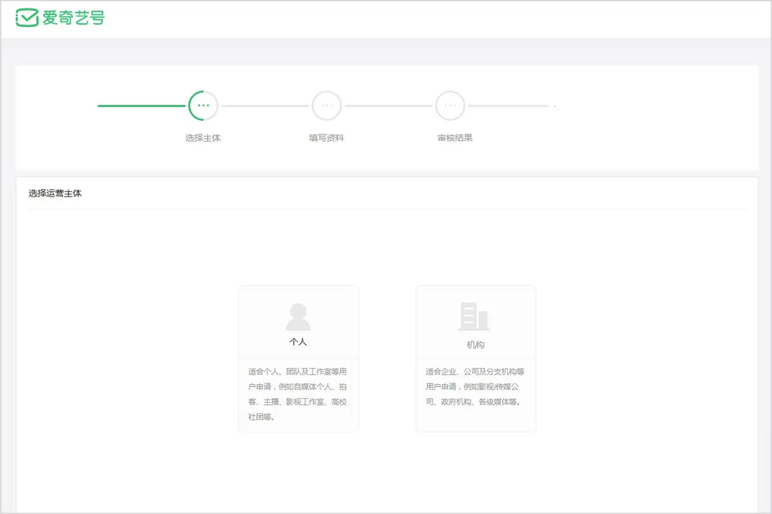Click the green completed progress line segment
The width and height of the screenshot is (772, 514).
coord(142,105)
